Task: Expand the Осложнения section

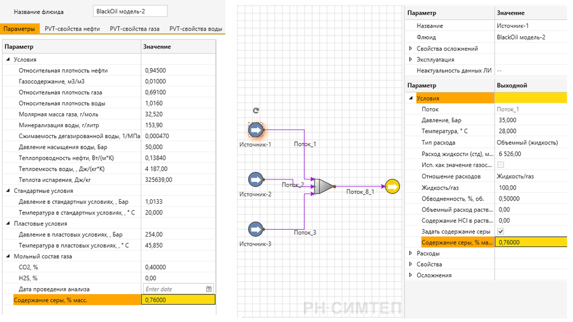Action: tap(411, 275)
